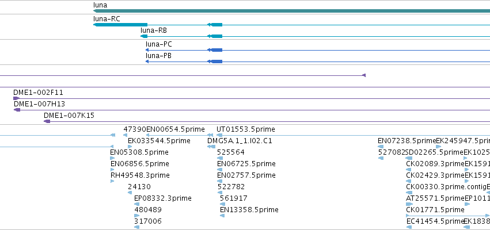Viewport: 490px width, 230px height.
Task: Select the EN07238.5prime label
Action: pyautogui.click(x=407, y=141)
